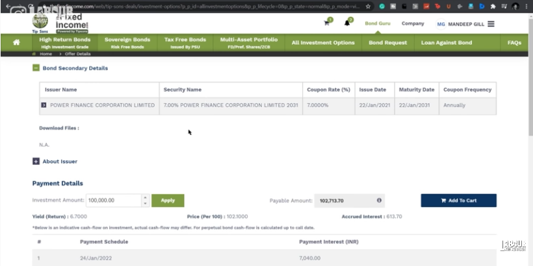Image resolution: width=533 pixels, height=266 pixels.
Task: Click the Chrome profile avatar
Action: (515, 6)
